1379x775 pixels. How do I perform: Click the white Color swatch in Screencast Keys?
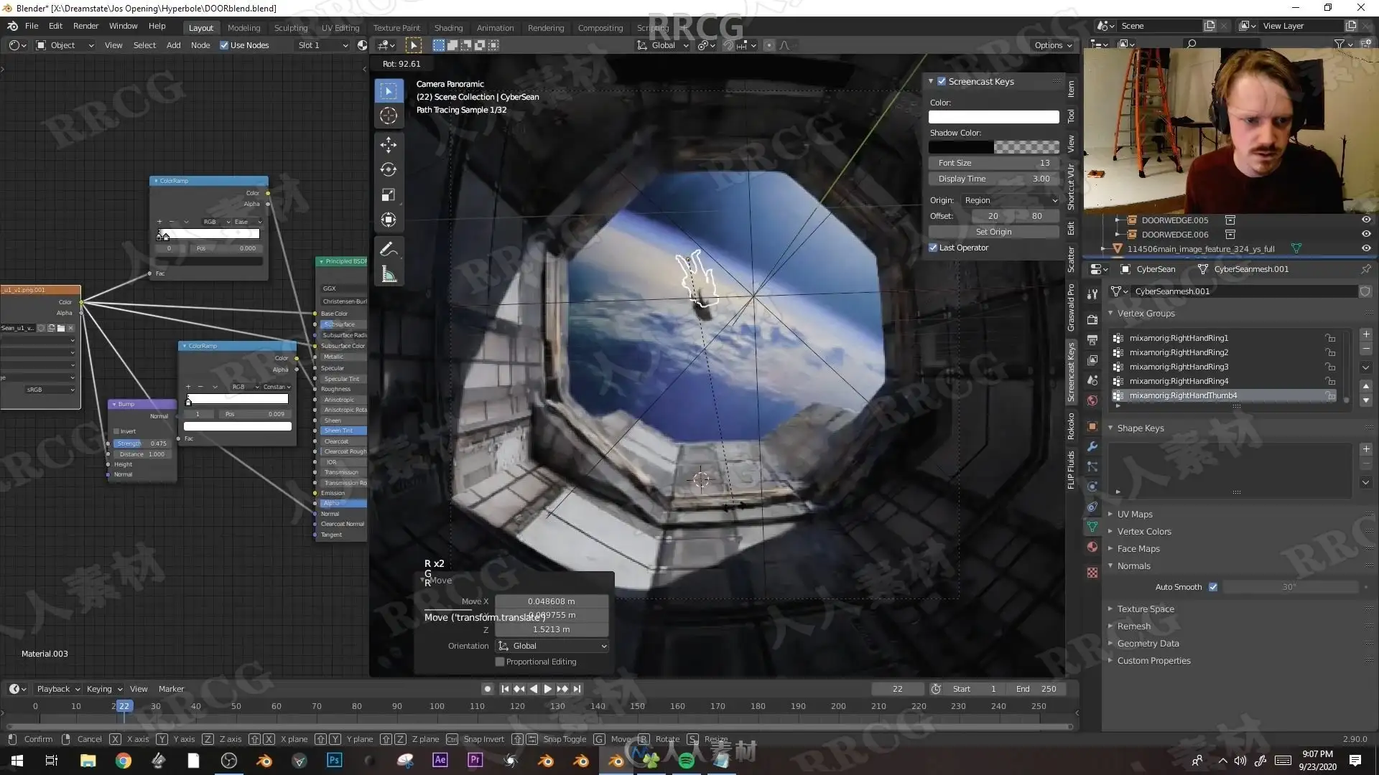pyautogui.click(x=993, y=117)
